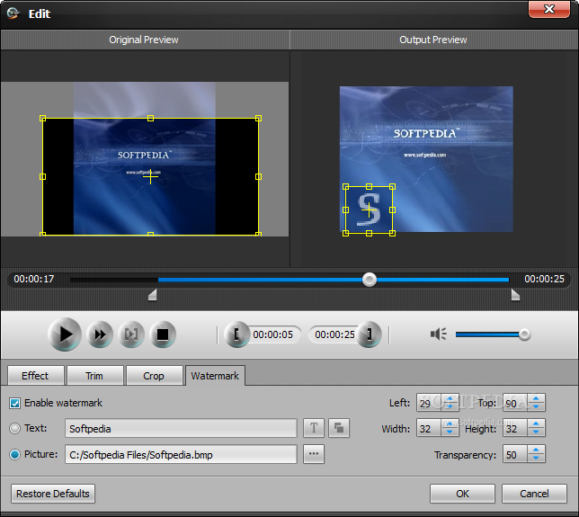579x517 pixels.
Task: Browse for a watermark picture file
Action: point(314,454)
